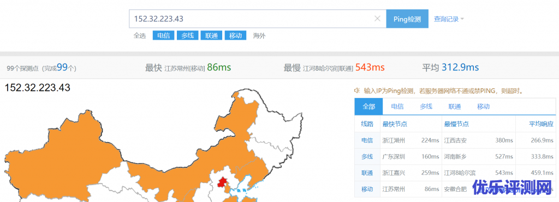Select the 全选 option
This screenshot has height=202, width=559.
tap(140, 35)
